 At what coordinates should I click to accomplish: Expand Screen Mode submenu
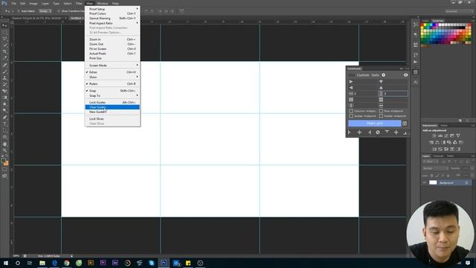(112, 66)
